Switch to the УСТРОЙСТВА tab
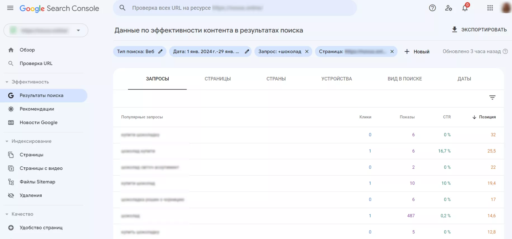This screenshot has width=512, height=239. tap(337, 79)
